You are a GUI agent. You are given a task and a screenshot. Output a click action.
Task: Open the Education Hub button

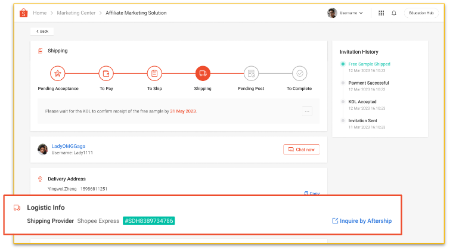click(421, 13)
